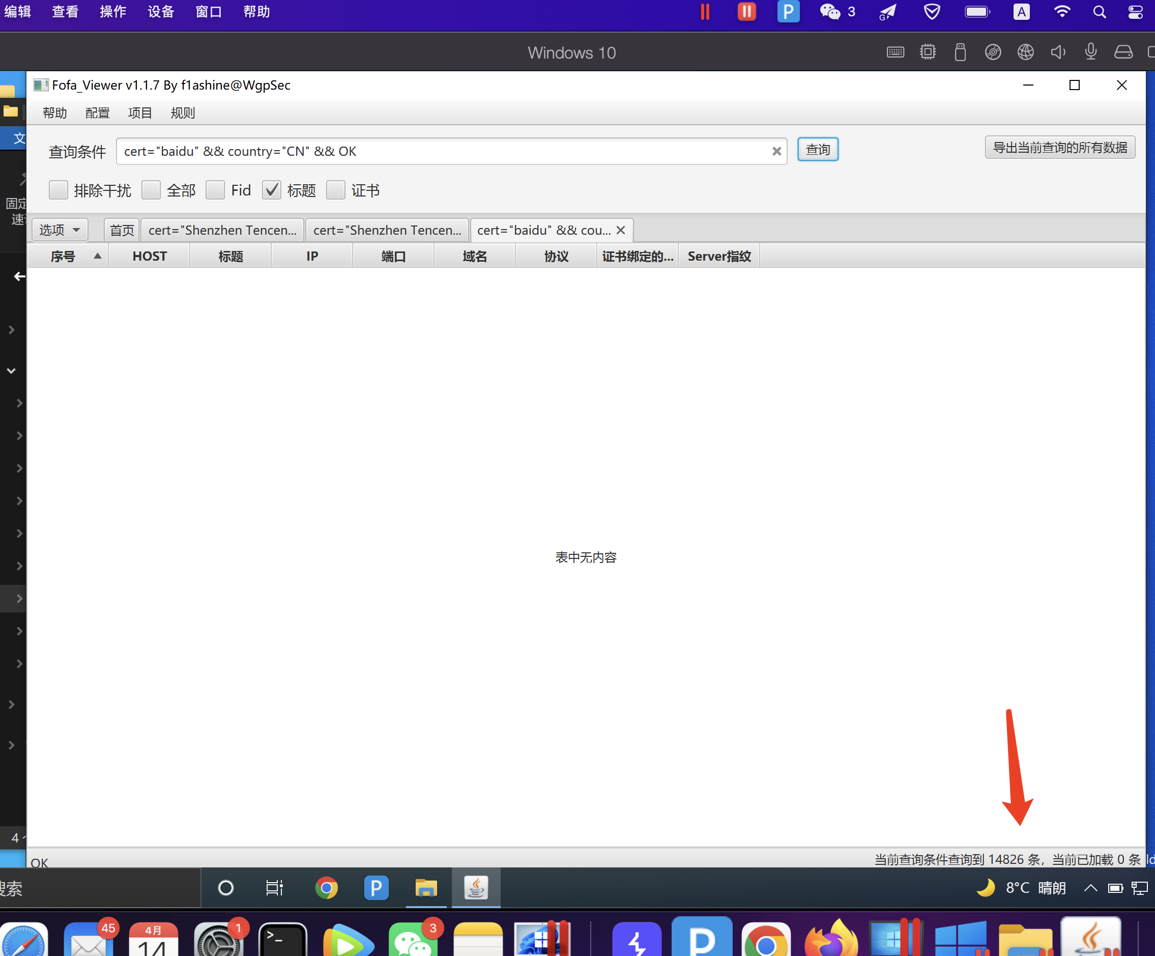Switch to the 首页 tab
1155x956 pixels.
pos(122,230)
